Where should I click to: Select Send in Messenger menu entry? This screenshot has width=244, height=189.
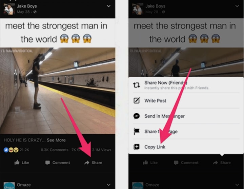[186, 116]
